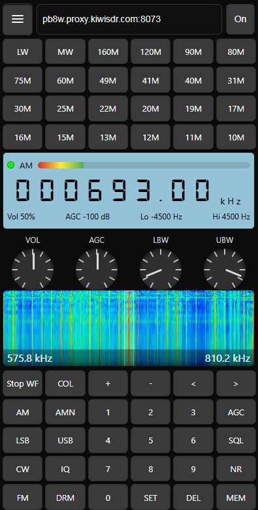This screenshot has height=510, width=258.
Task: Select the MW band
Action: [x=65, y=52]
